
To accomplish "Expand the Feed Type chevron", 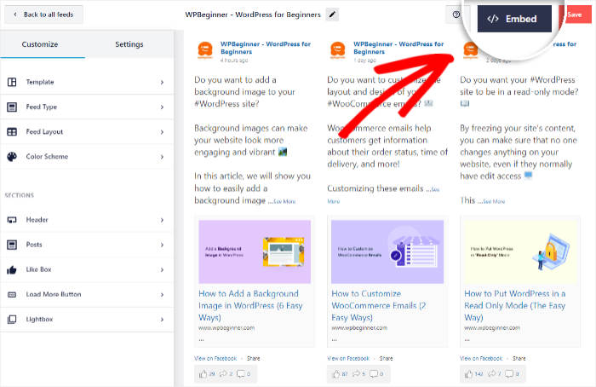I will coord(162,107).
